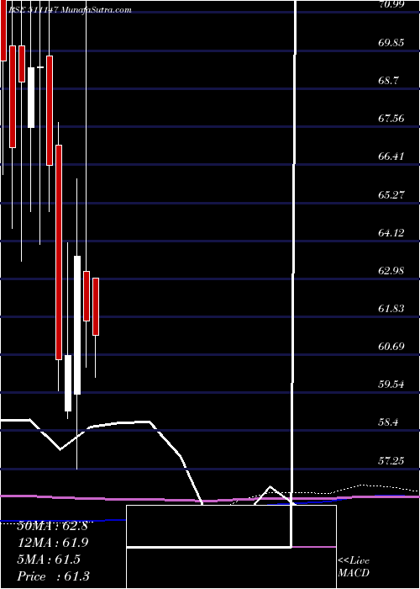Click the 58.4 price axis label
The height and width of the screenshot is (589, 420).
pos(390,422)
